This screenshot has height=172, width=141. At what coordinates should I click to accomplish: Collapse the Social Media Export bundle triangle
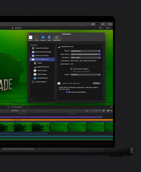tap(31, 59)
